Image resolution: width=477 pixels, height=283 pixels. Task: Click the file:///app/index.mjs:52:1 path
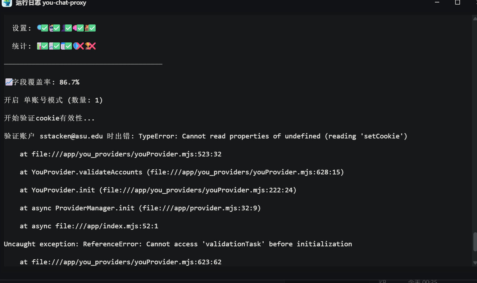pyautogui.click(x=106, y=226)
